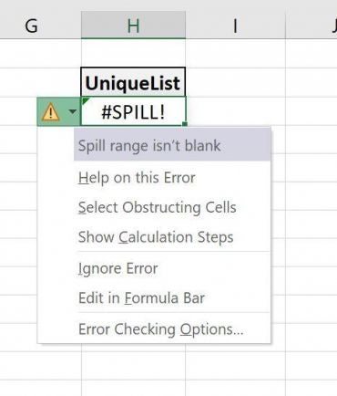Click the yellow warning error icon

tap(51, 112)
